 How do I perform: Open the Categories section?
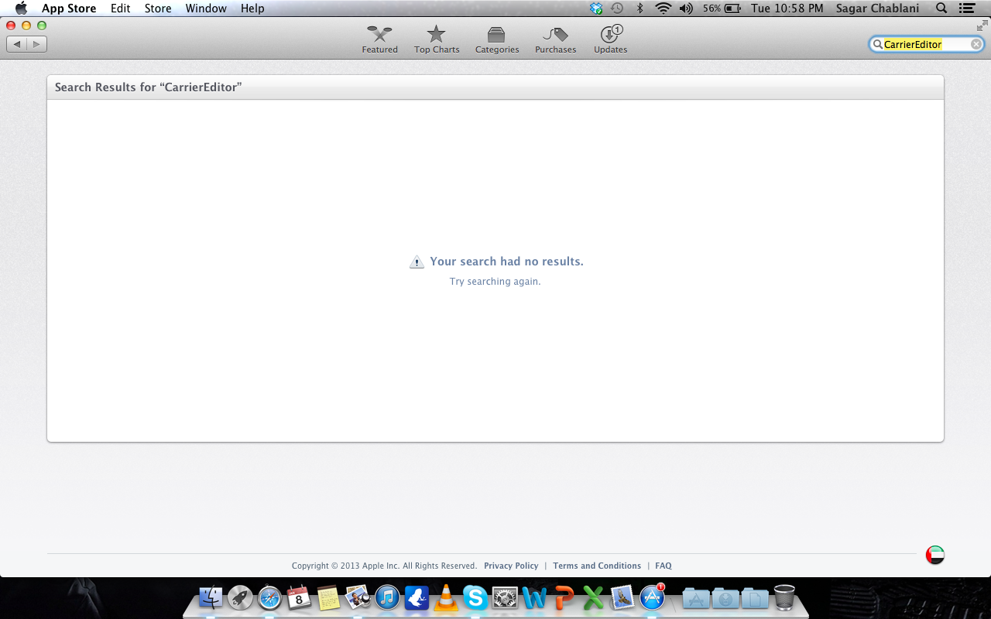(x=497, y=39)
